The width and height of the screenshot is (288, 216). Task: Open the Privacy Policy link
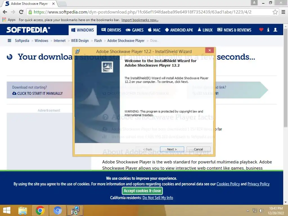pyautogui.click(x=258, y=184)
